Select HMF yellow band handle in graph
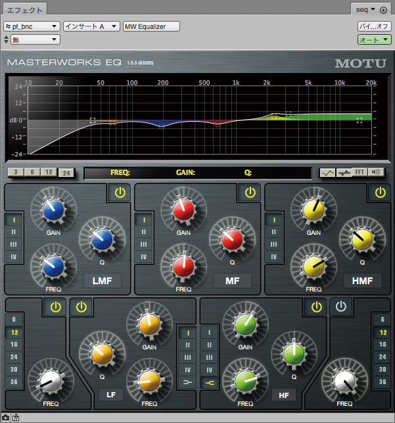 point(274,116)
